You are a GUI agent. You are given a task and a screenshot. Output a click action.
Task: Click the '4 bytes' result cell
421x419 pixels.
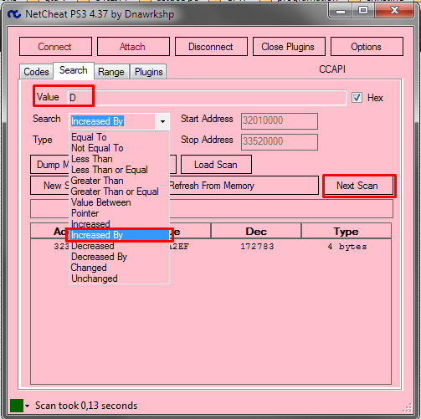coord(347,247)
